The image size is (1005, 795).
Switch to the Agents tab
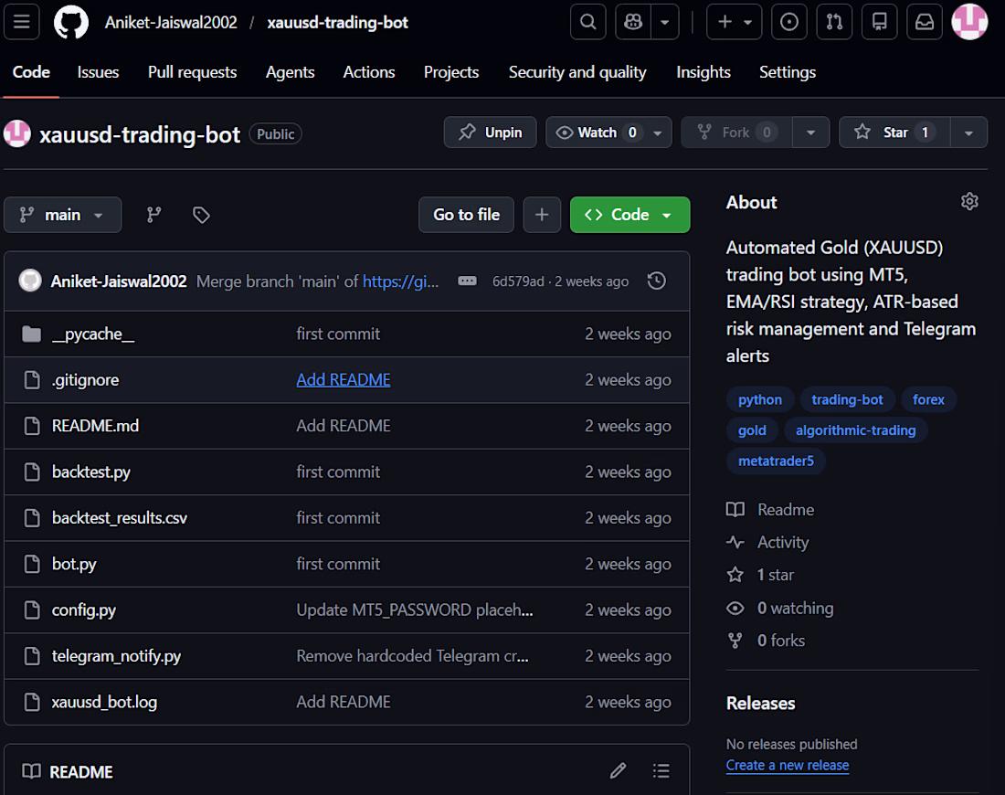(x=290, y=72)
